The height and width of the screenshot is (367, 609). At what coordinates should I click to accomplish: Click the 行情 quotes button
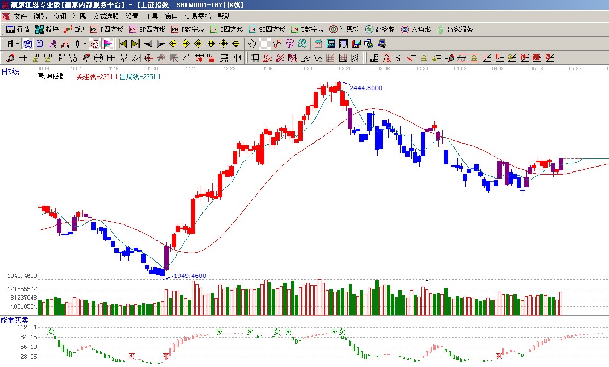coord(18,29)
